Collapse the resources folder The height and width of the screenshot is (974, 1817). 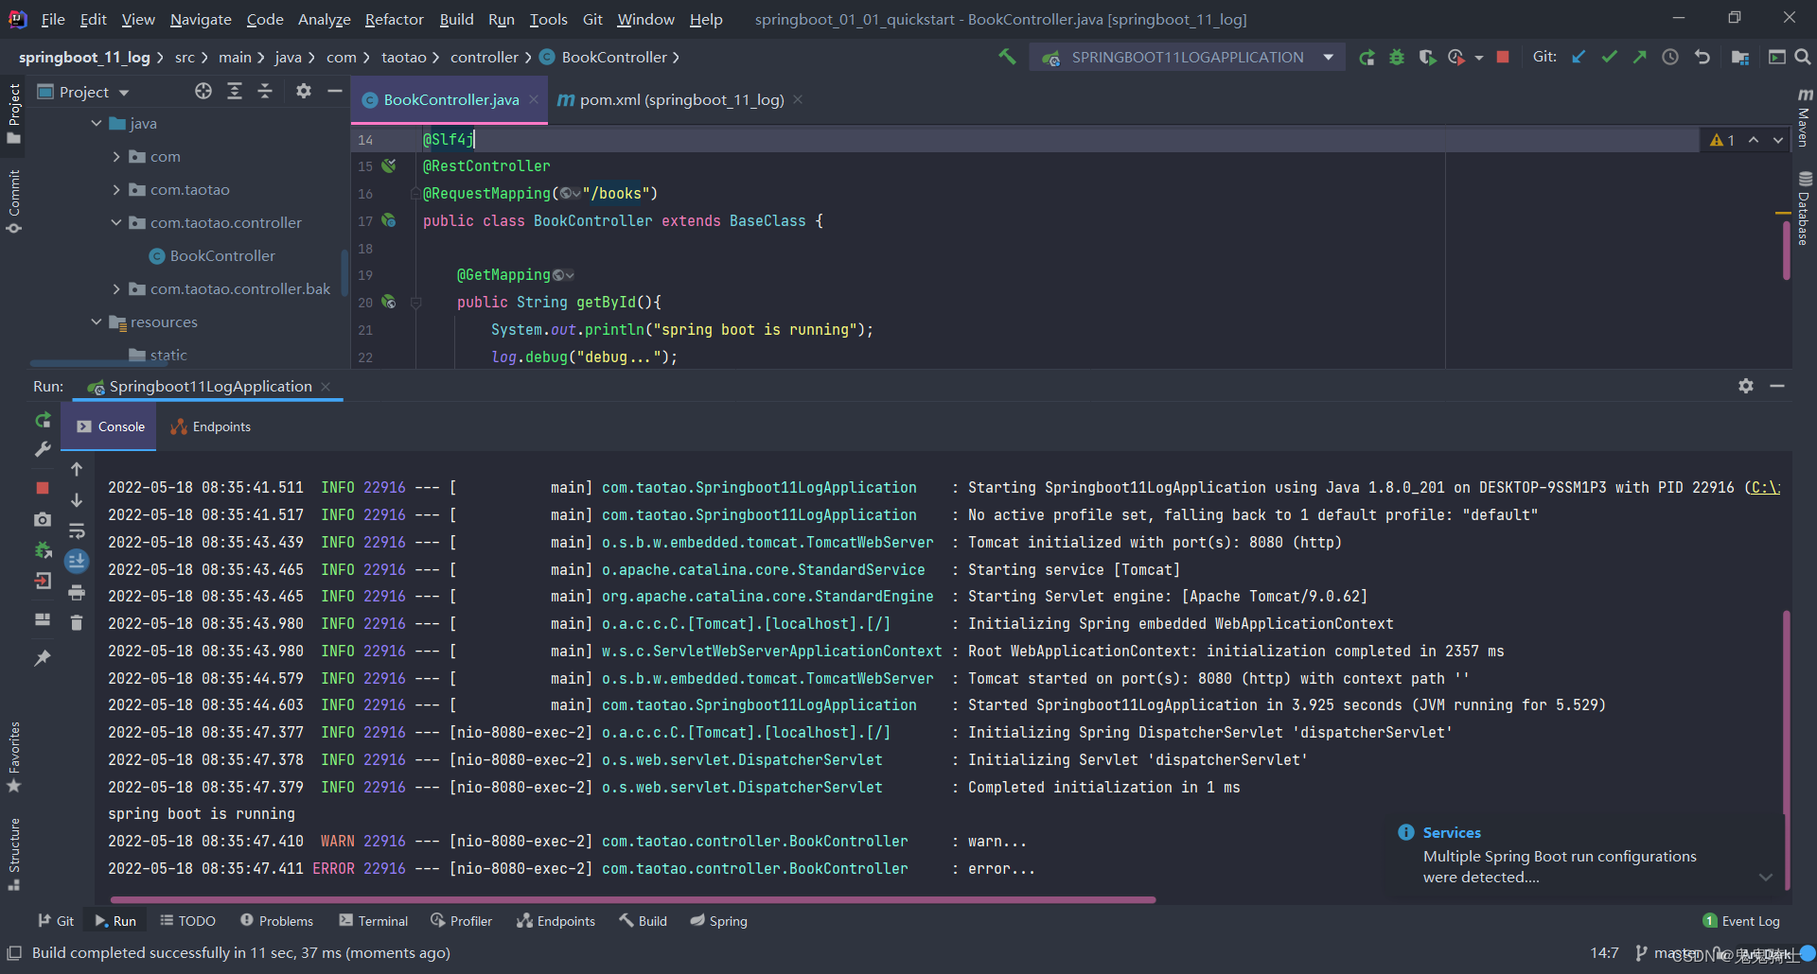(97, 322)
